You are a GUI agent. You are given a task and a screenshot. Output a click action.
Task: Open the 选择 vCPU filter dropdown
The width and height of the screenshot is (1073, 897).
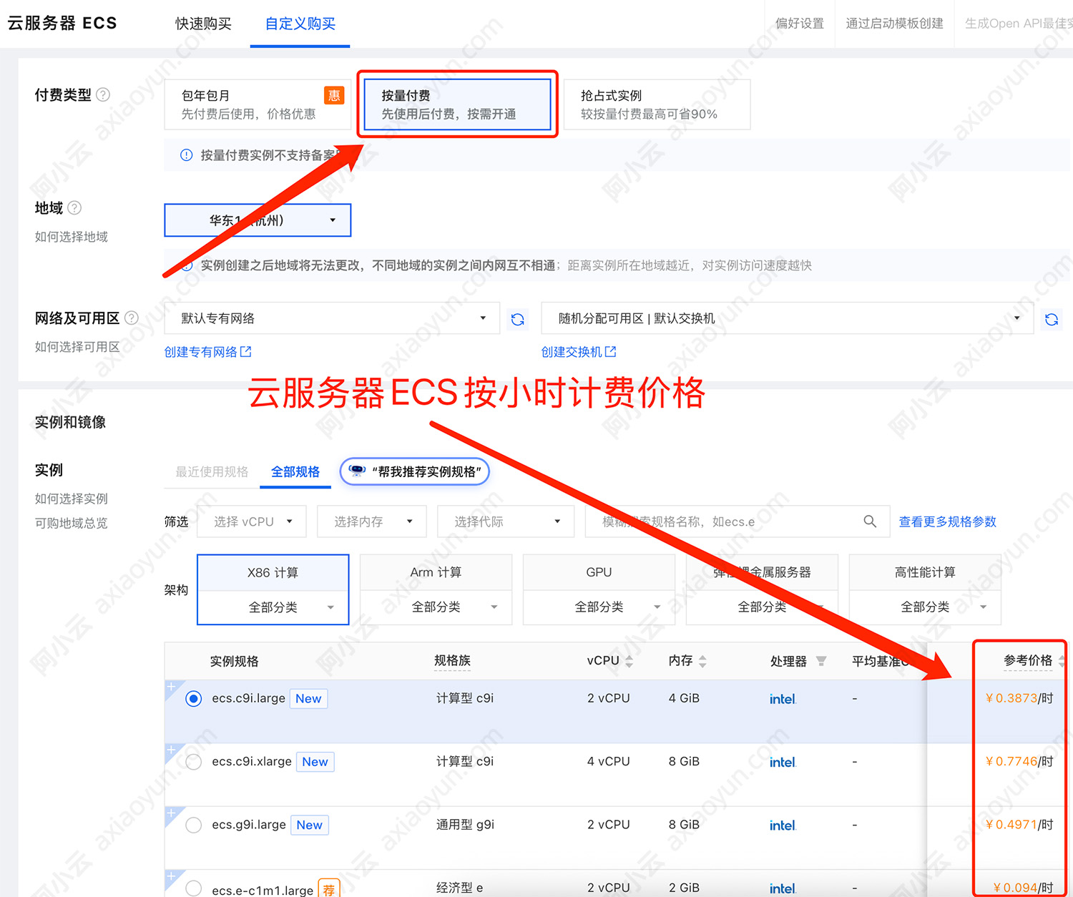tap(252, 521)
